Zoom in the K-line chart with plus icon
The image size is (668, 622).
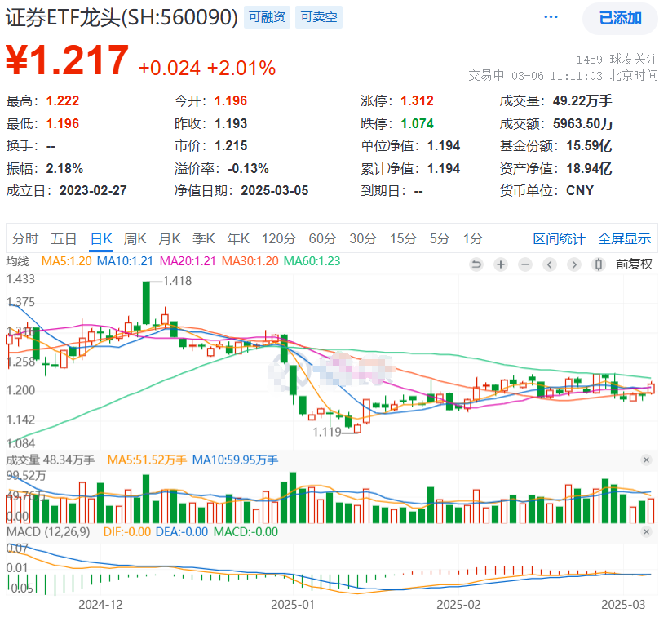coord(501,264)
